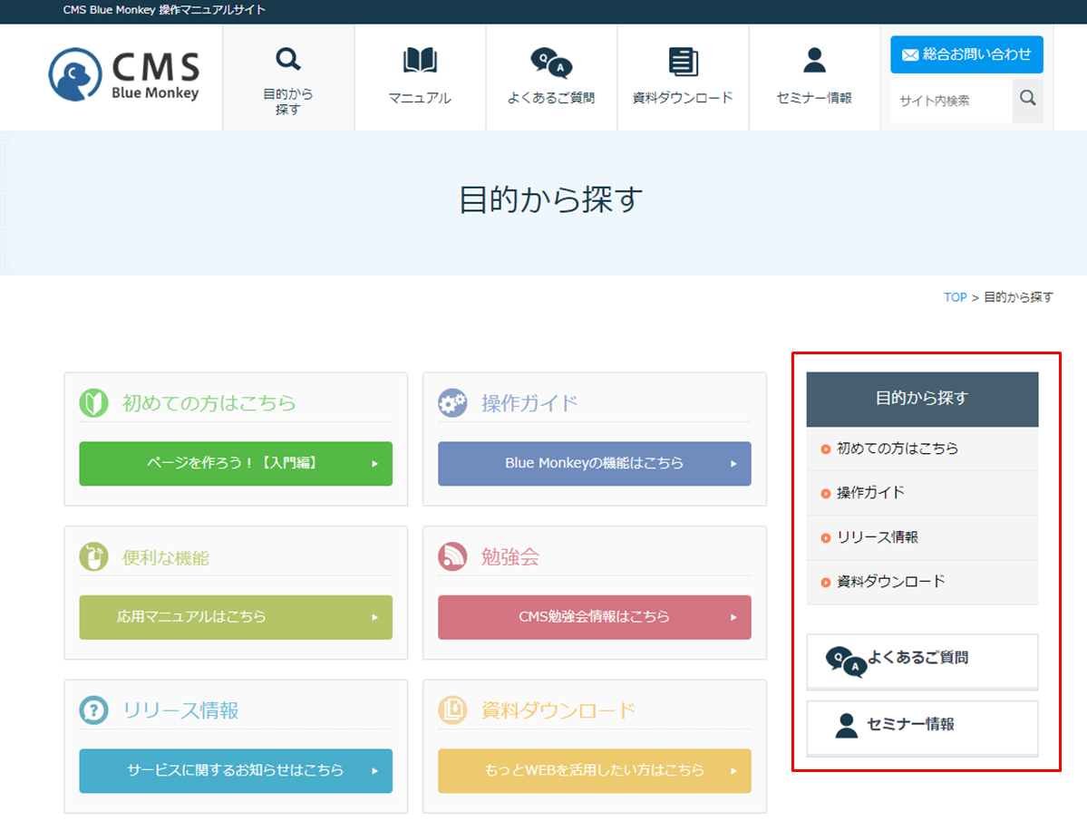1087x830 pixels.
Task: Click the red feed icon beside 勉強会
Action: click(452, 557)
